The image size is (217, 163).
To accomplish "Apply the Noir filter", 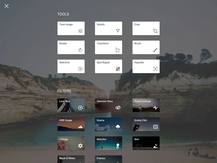I will (146, 143).
